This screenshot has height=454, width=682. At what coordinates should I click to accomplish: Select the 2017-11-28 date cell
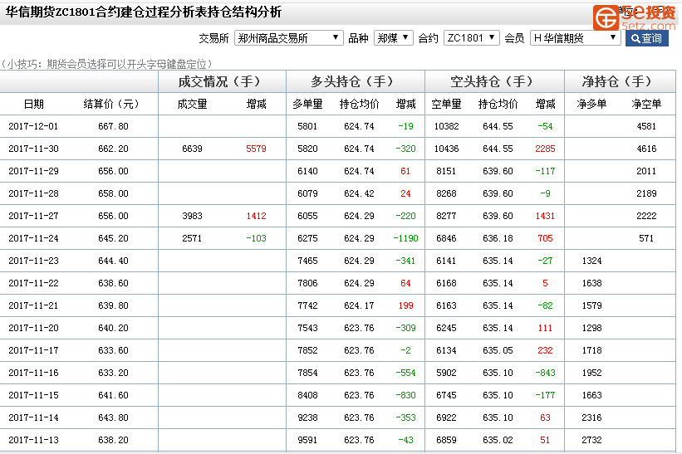33,193
